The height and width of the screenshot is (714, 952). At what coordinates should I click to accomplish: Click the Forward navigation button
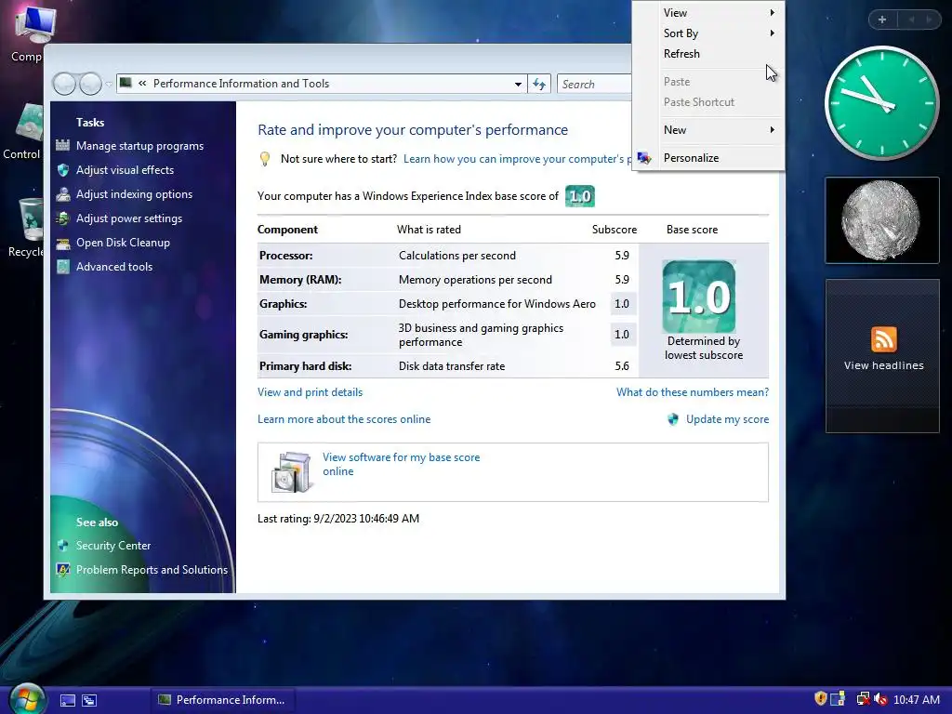90,84
